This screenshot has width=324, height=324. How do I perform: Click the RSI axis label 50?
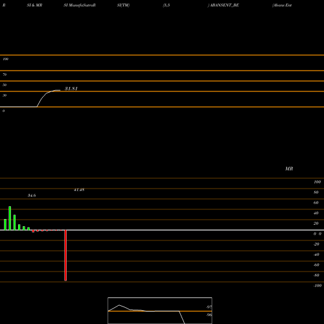[5, 85]
